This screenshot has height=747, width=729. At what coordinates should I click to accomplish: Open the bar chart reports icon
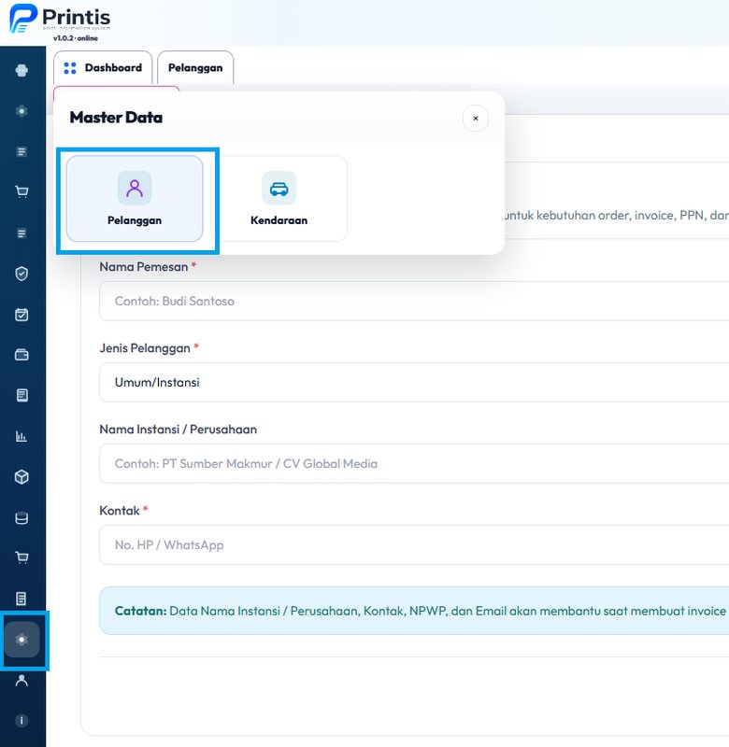(x=21, y=436)
